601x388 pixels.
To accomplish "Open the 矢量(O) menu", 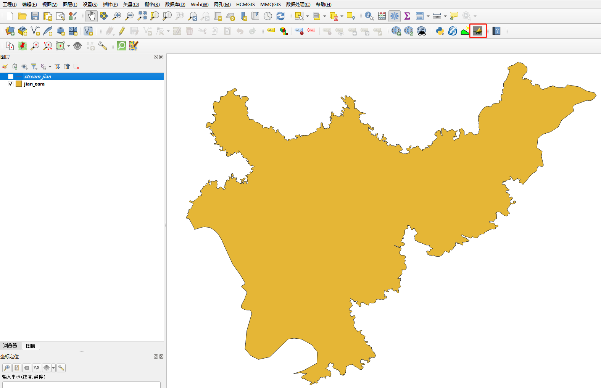I will pyautogui.click(x=131, y=5).
